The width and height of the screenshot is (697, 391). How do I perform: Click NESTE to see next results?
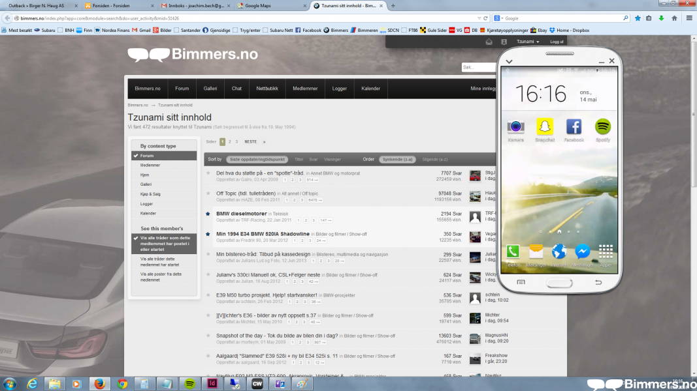[251, 142]
